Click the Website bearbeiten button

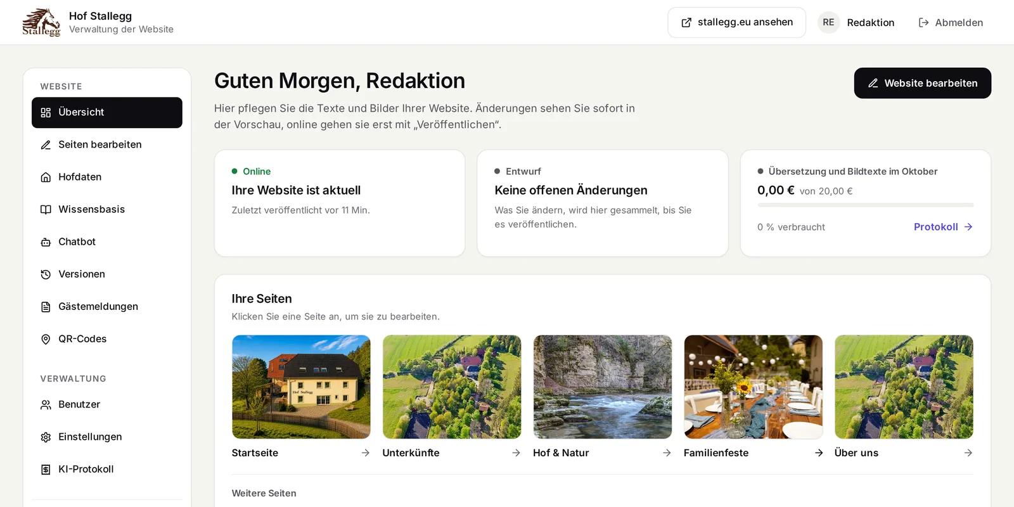tap(923, 83)
